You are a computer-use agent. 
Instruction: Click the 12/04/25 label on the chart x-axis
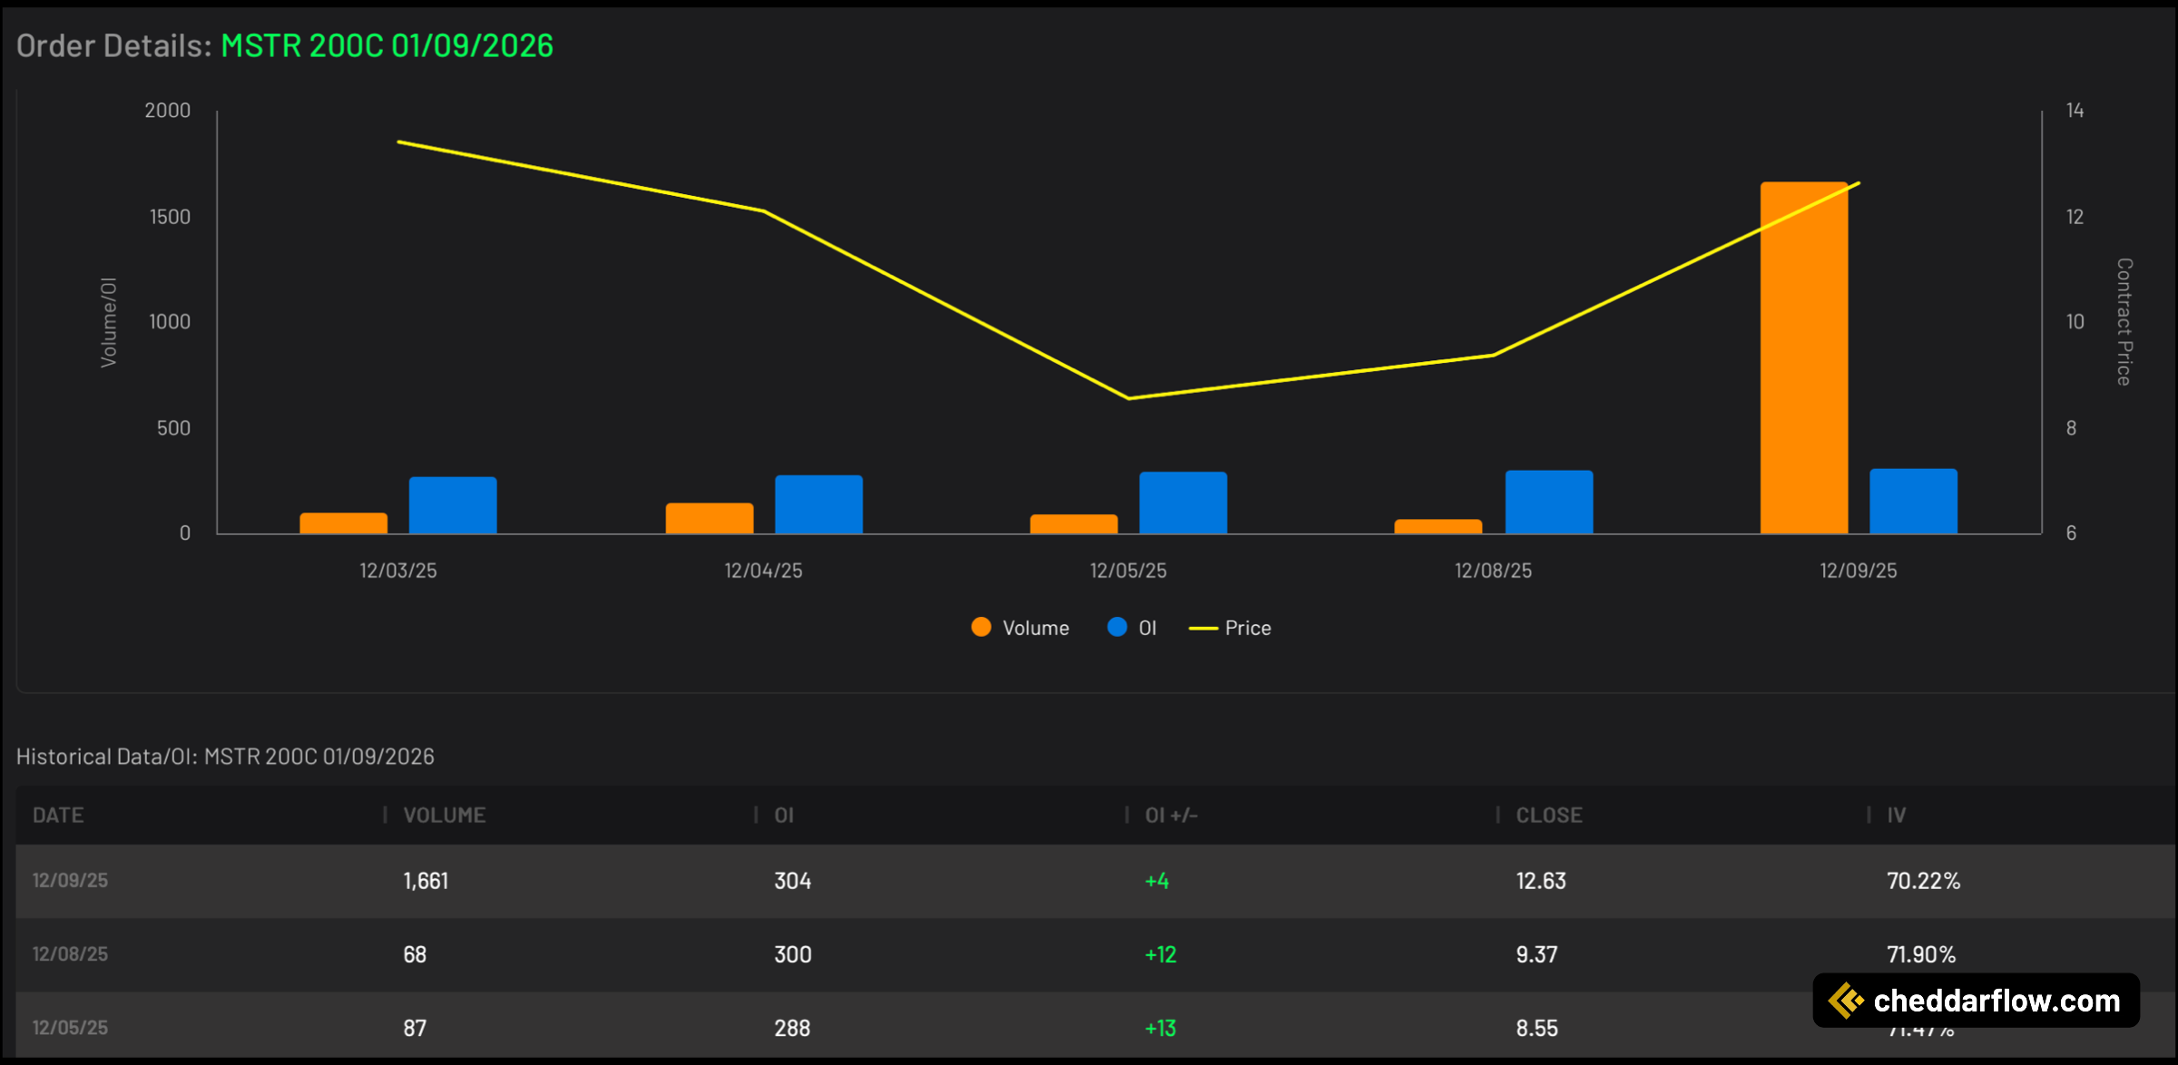(x=763, y=571)
